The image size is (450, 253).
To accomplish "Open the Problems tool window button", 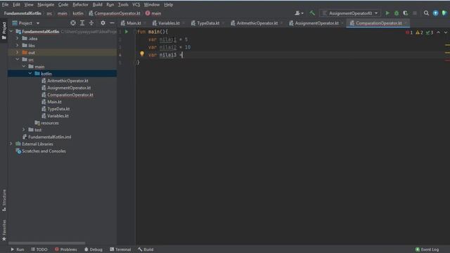I will (x=66, y=249).
